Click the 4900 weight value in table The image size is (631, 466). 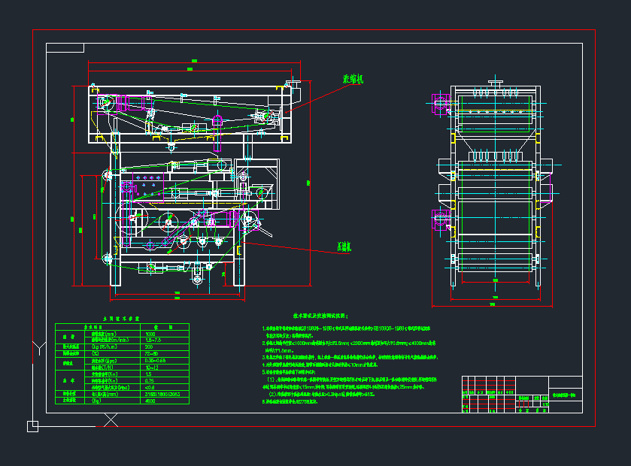coord(150,401)
